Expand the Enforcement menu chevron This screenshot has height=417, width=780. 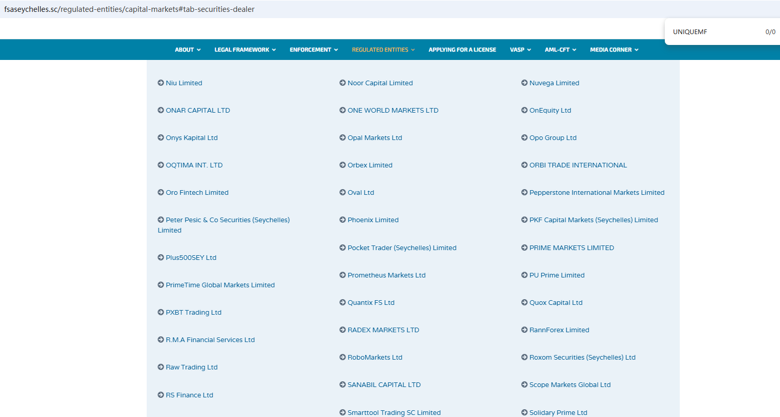336,50
